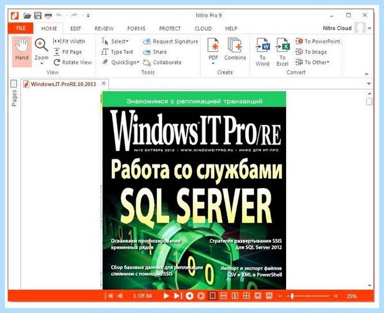The height and width of the screenshot is (313, 384).
Task: Enable continuous page layout view
Action: pyautogui.click(x=223, y=296)
